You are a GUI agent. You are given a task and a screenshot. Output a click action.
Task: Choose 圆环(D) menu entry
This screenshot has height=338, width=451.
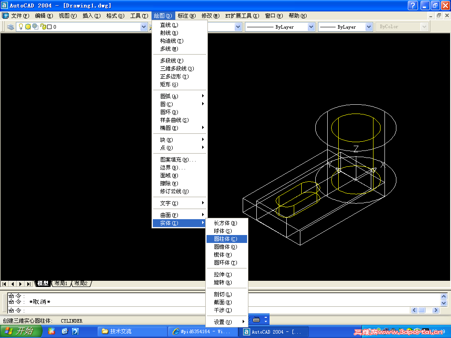pyautogui.click(x=180, y=112)
